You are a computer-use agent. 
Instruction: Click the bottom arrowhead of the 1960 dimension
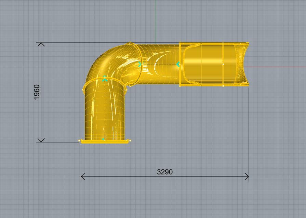point(41,140)
